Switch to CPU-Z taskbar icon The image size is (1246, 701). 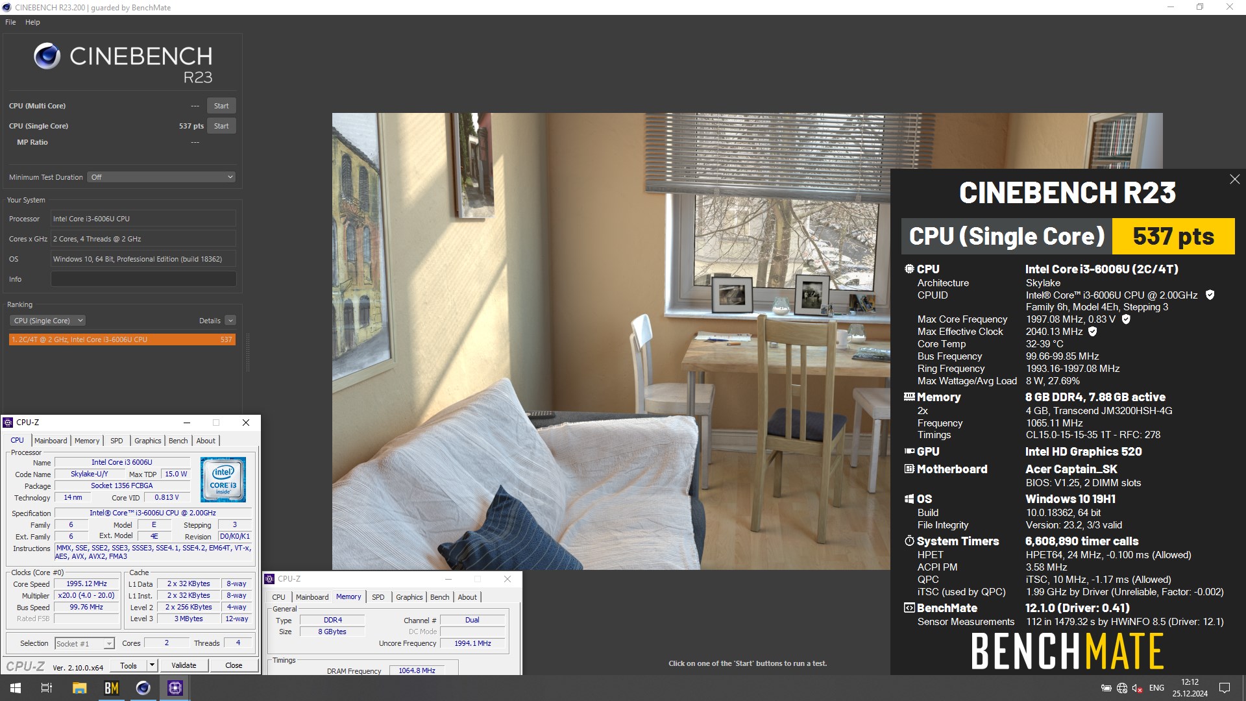click(175, 688)
